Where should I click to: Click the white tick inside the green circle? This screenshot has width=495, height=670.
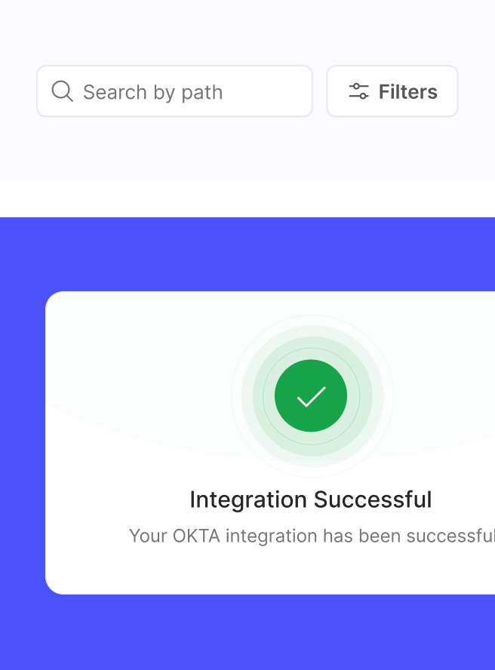[x=311, y=396]
